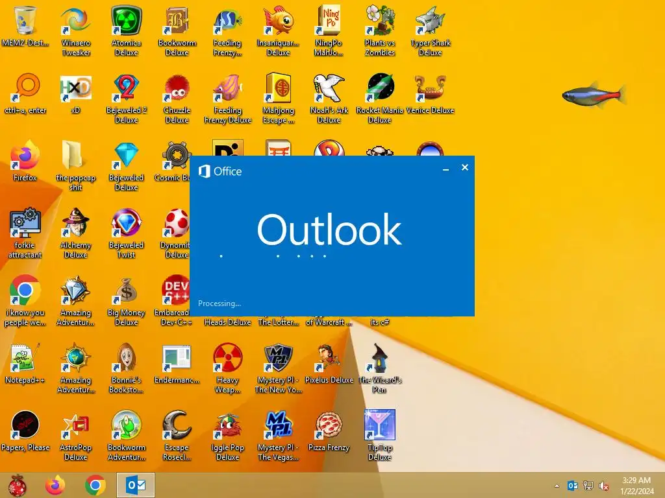Open the Winaero Tweaker shortcut
Viewport: 665px width, 498px height.
75,20
